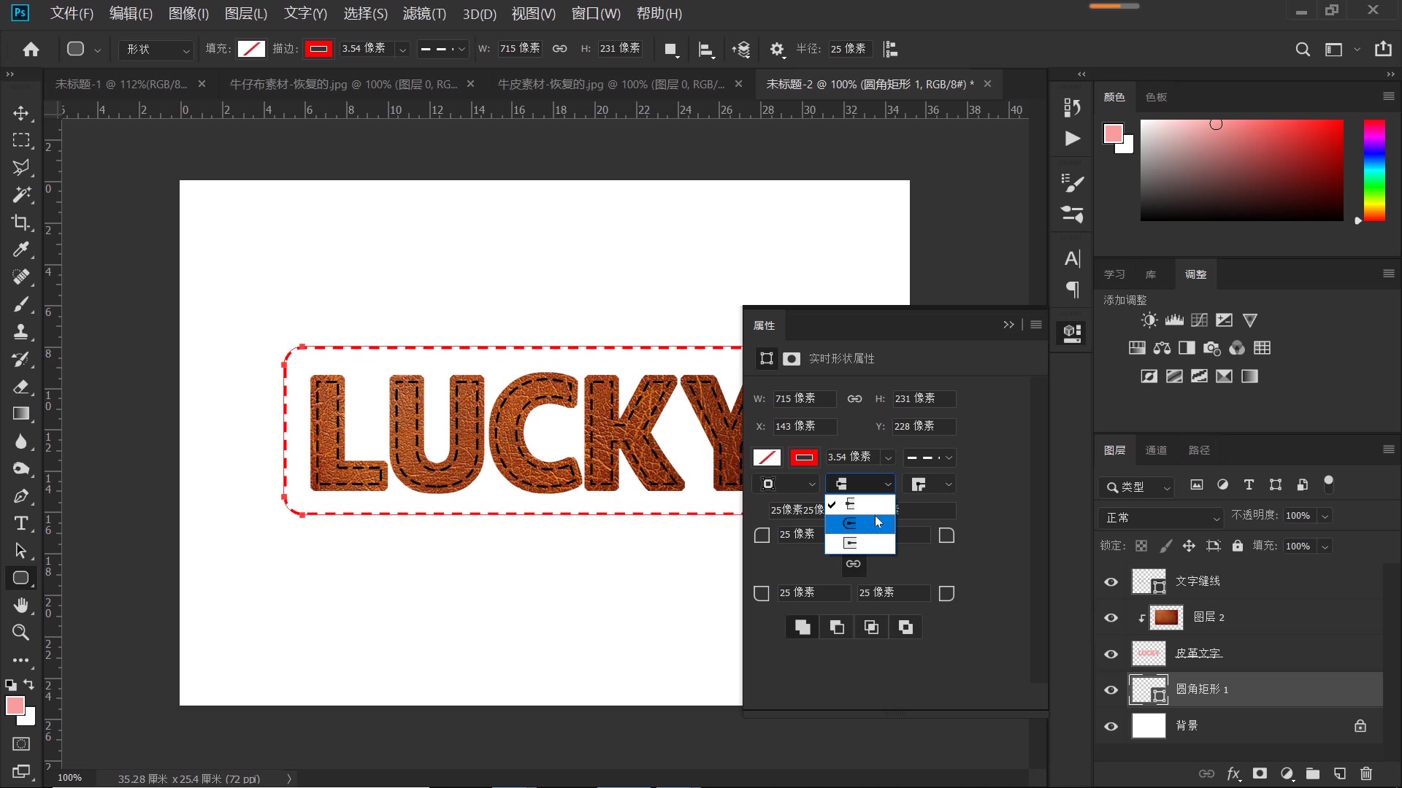Hide the 图层 2 layer
Image resolution: width=1402 pixels, height=788 pixels.
(x=1111, y=618)
